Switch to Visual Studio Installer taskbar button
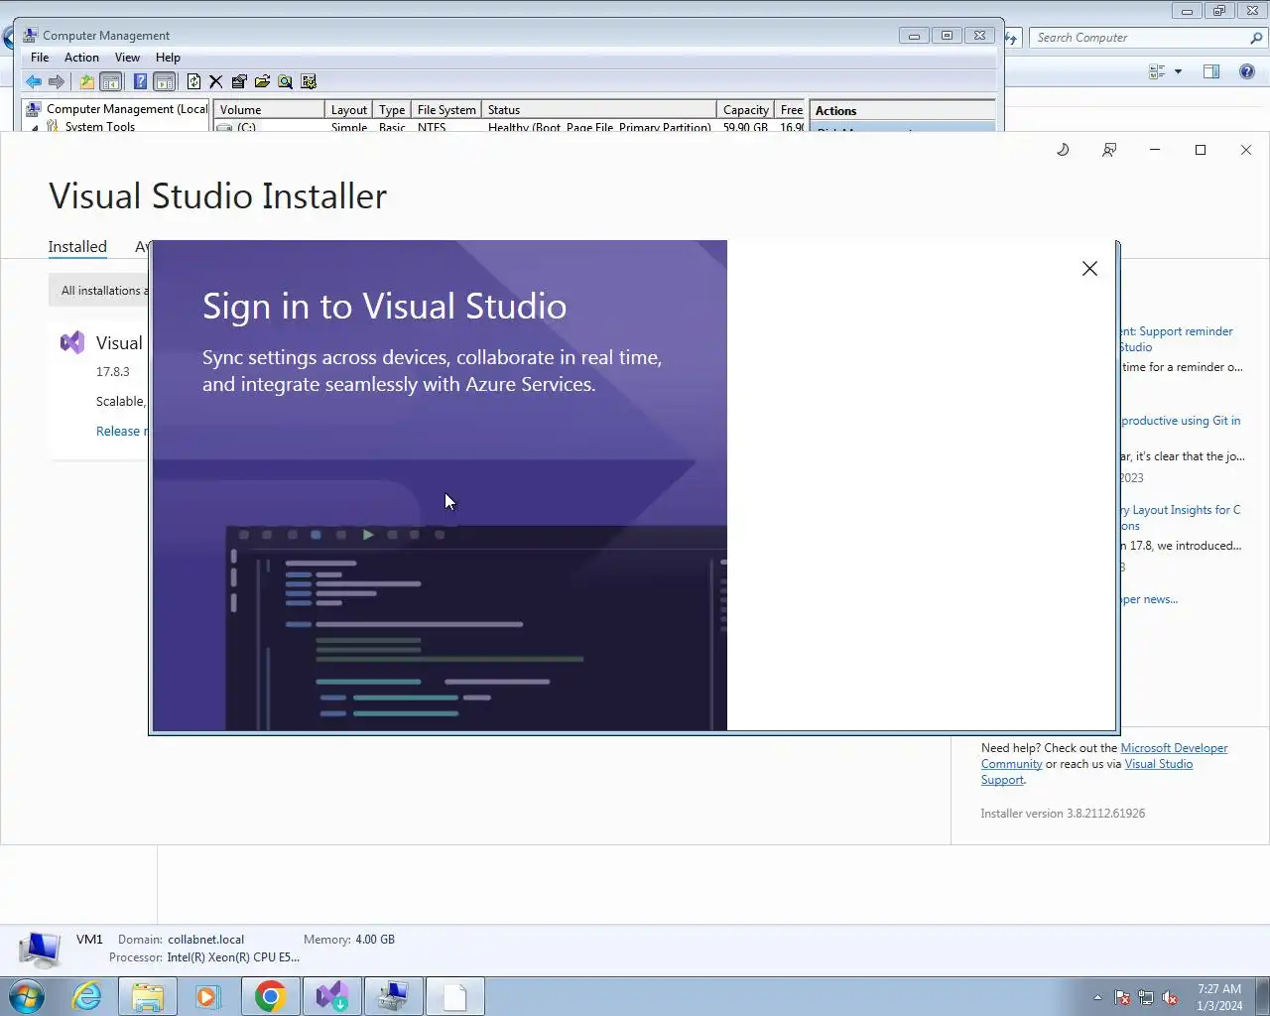Image resolution: width=1270 pixels, height=1016 pixels. pyautogui.click(x=331, y=996)
